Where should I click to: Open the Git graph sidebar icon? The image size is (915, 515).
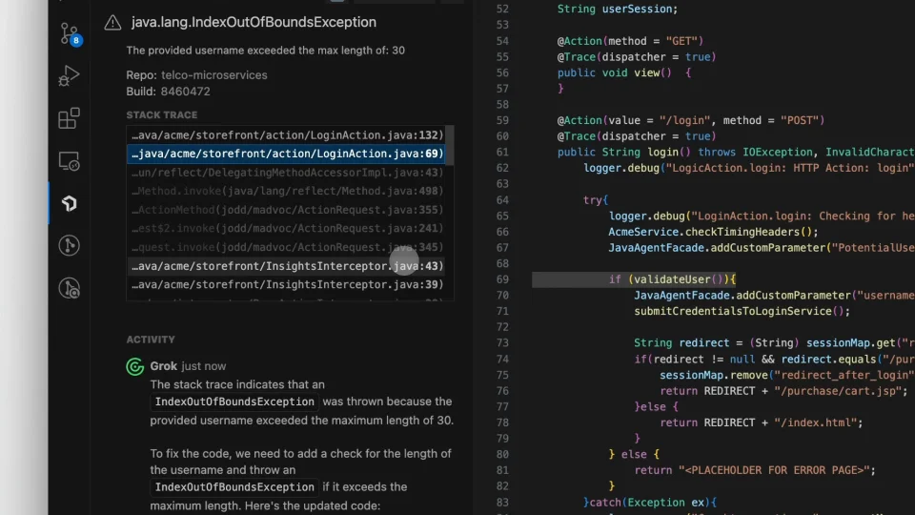point(69,245)
